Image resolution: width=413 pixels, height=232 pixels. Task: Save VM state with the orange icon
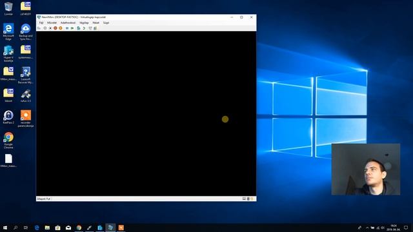[x=61, y=28]
